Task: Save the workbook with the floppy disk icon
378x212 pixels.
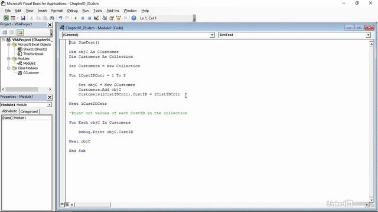Action: click(x=23, y=18)
